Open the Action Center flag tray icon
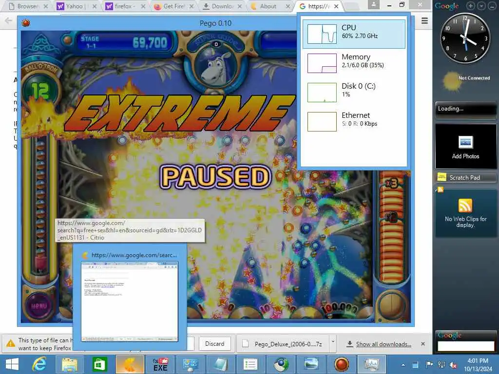The image size is (499, 374). pos(429,364)
